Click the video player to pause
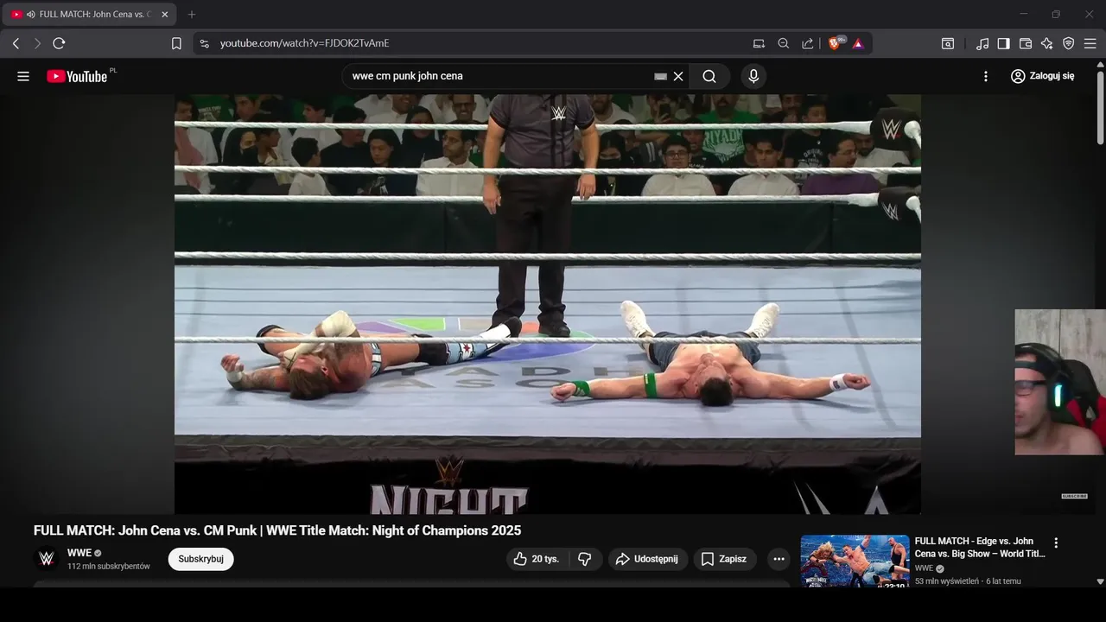 tap(548, 304)
